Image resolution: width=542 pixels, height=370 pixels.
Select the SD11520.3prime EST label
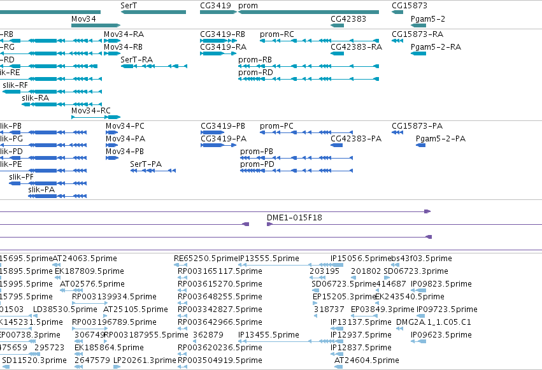(34, 360)
